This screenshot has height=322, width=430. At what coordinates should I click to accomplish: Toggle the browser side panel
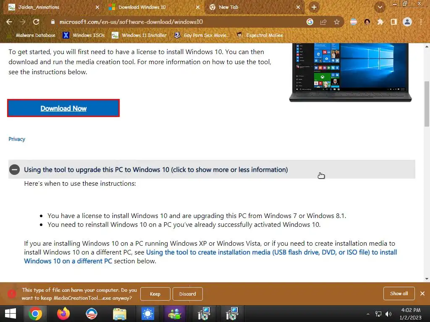coord(394,22)
